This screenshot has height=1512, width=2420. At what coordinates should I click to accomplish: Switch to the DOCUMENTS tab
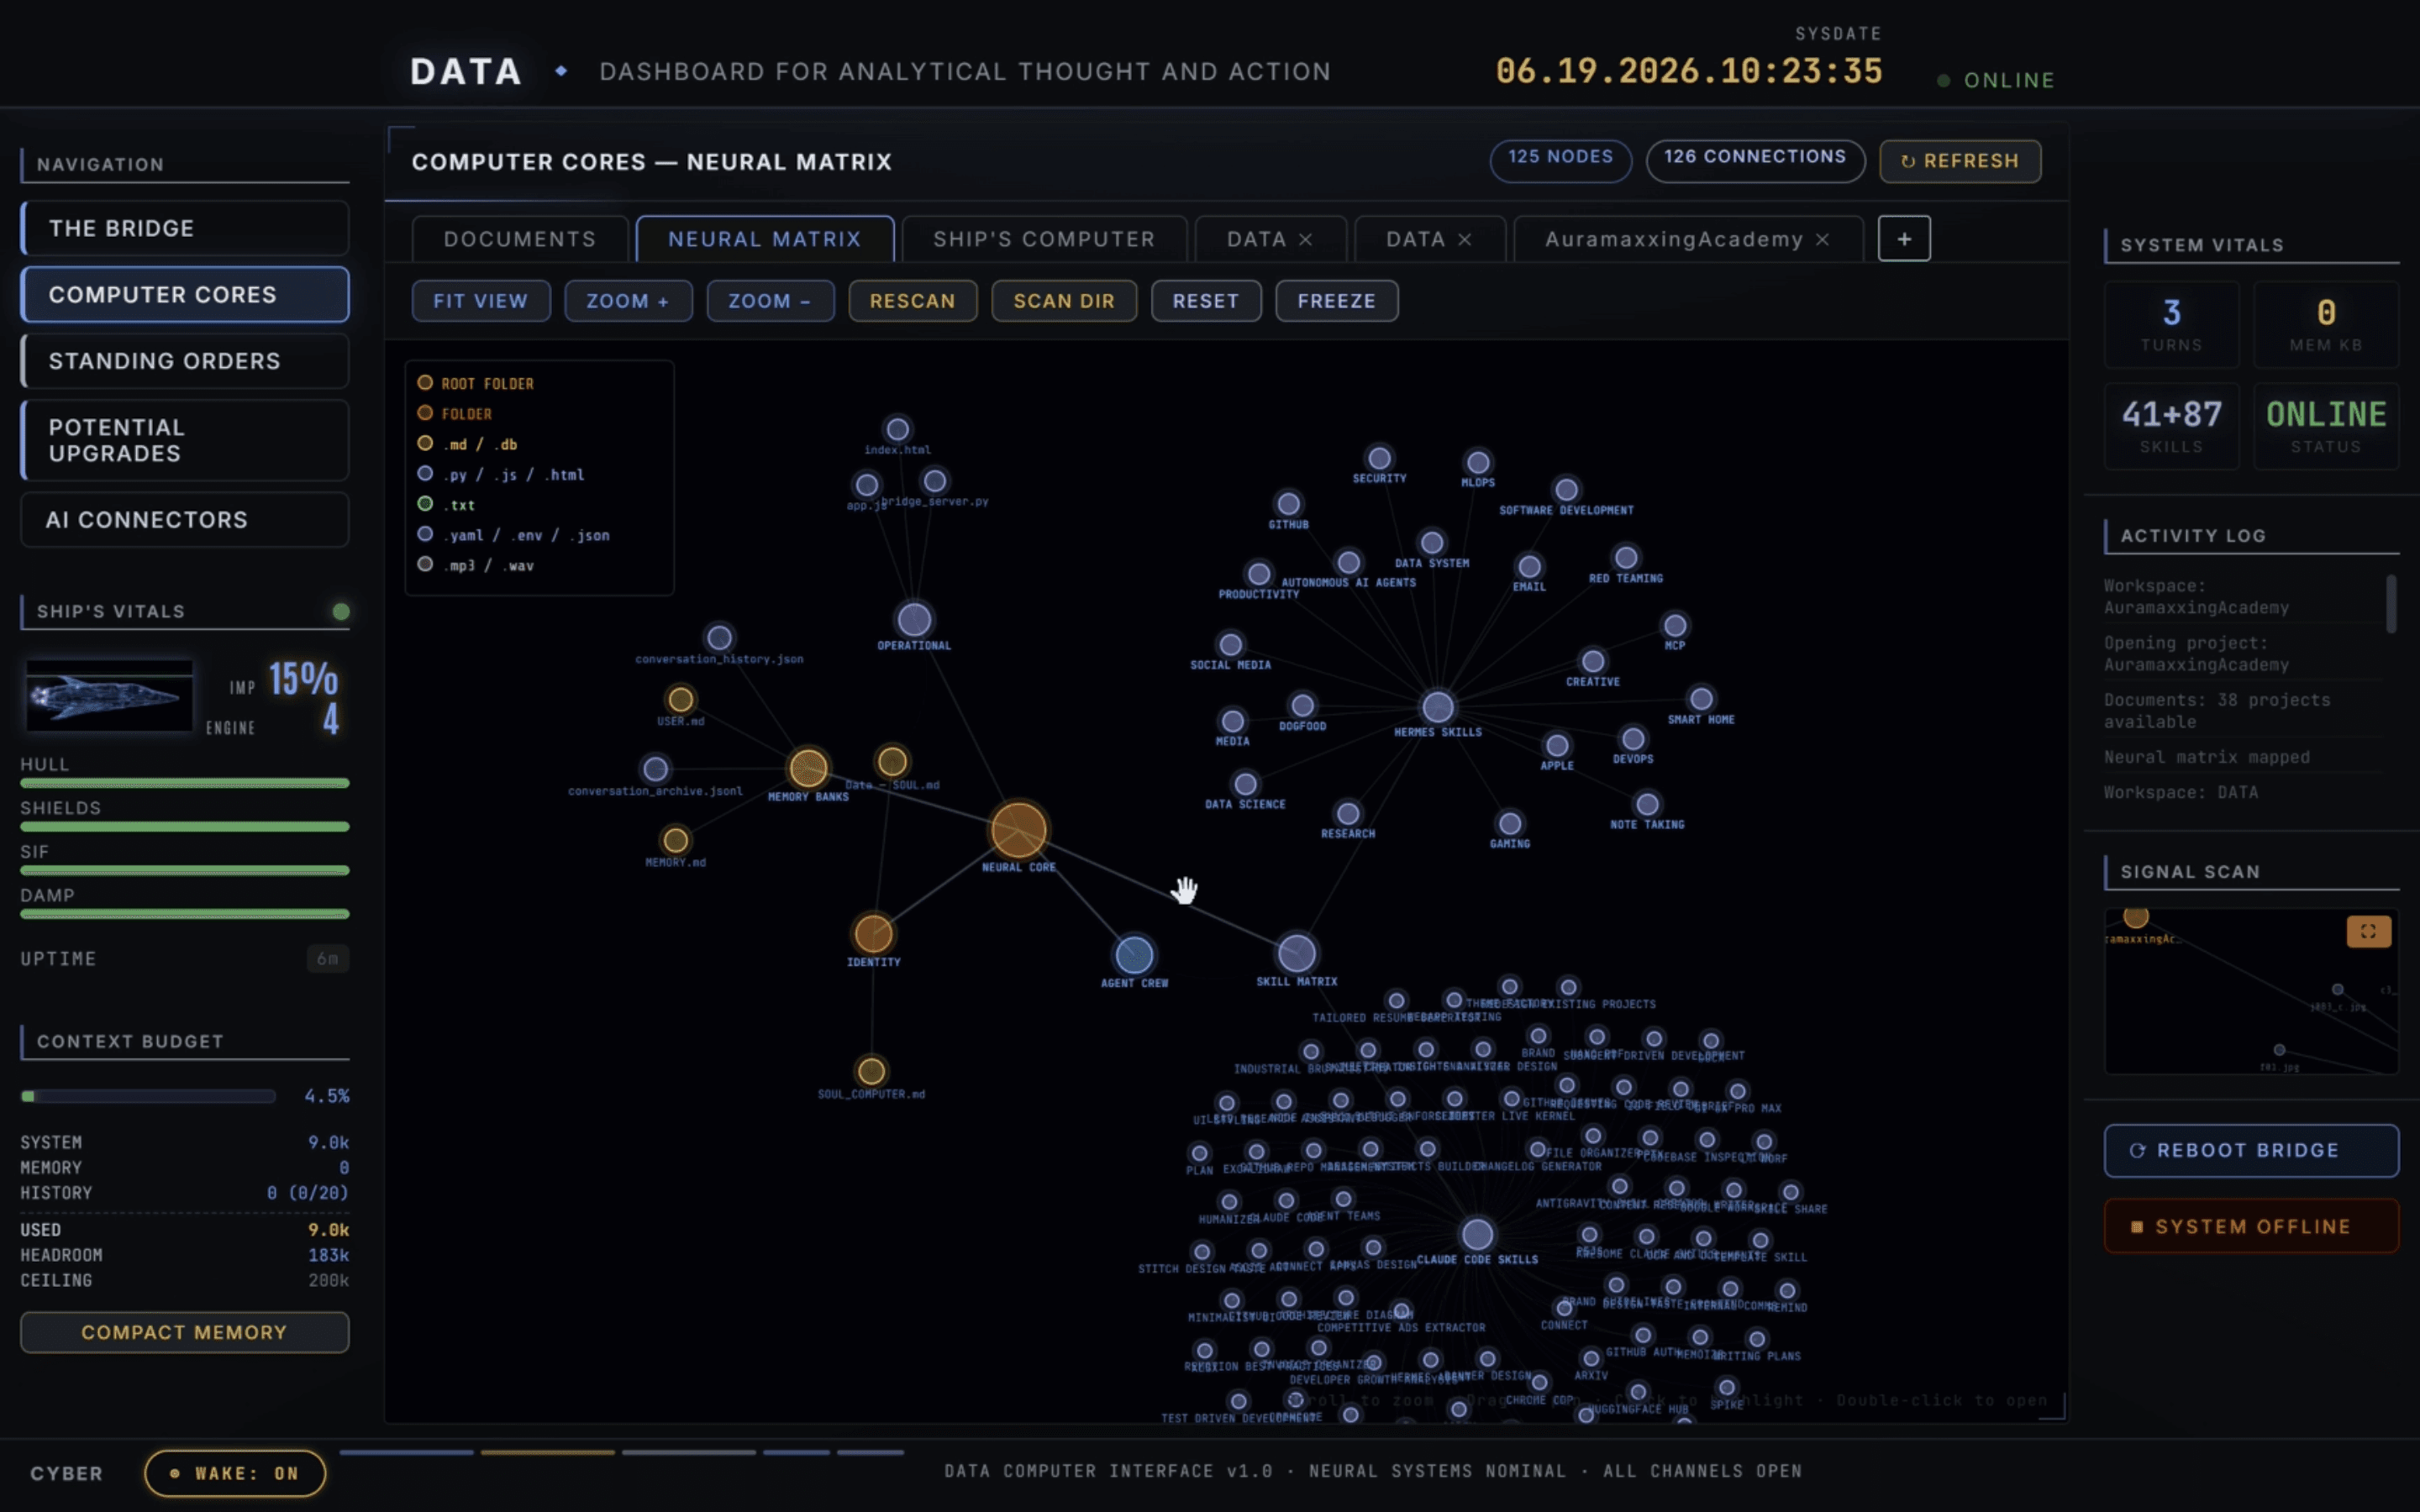coord(520,240)
